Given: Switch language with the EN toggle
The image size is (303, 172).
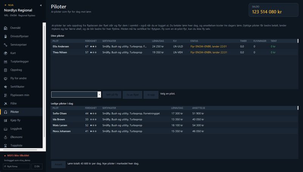Looking at the screenshot, I should pyautogui.click(x=37, y=166).
